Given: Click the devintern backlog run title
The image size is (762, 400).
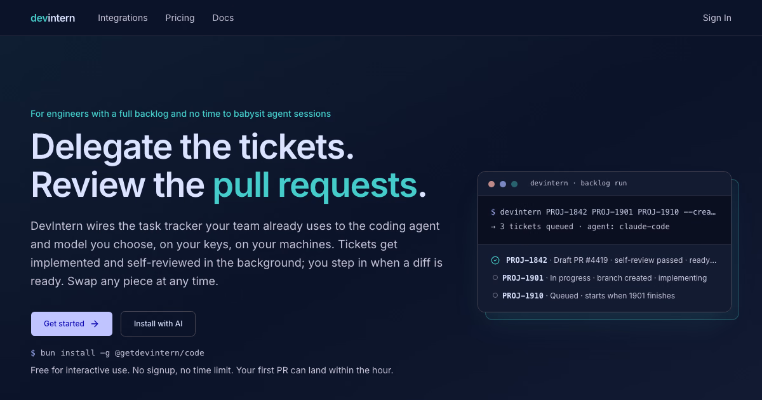Looking at the screenshot, I should click(x=578, y=183).
